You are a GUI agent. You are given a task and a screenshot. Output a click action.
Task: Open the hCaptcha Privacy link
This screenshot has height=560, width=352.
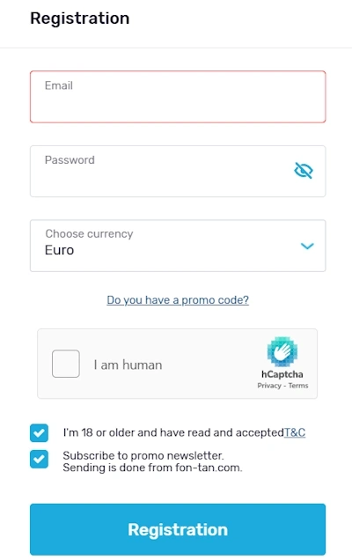(x=269, y=386)
